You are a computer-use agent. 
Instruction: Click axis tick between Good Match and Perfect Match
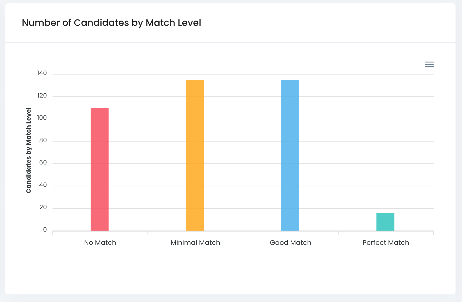338,233
